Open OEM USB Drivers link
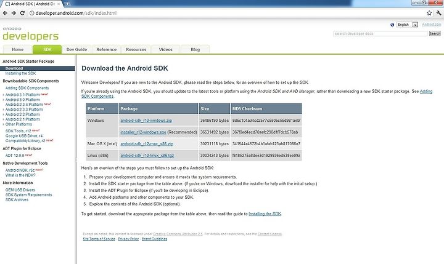The width and height of the screenshot is (444, 264). tap(20, 190)
